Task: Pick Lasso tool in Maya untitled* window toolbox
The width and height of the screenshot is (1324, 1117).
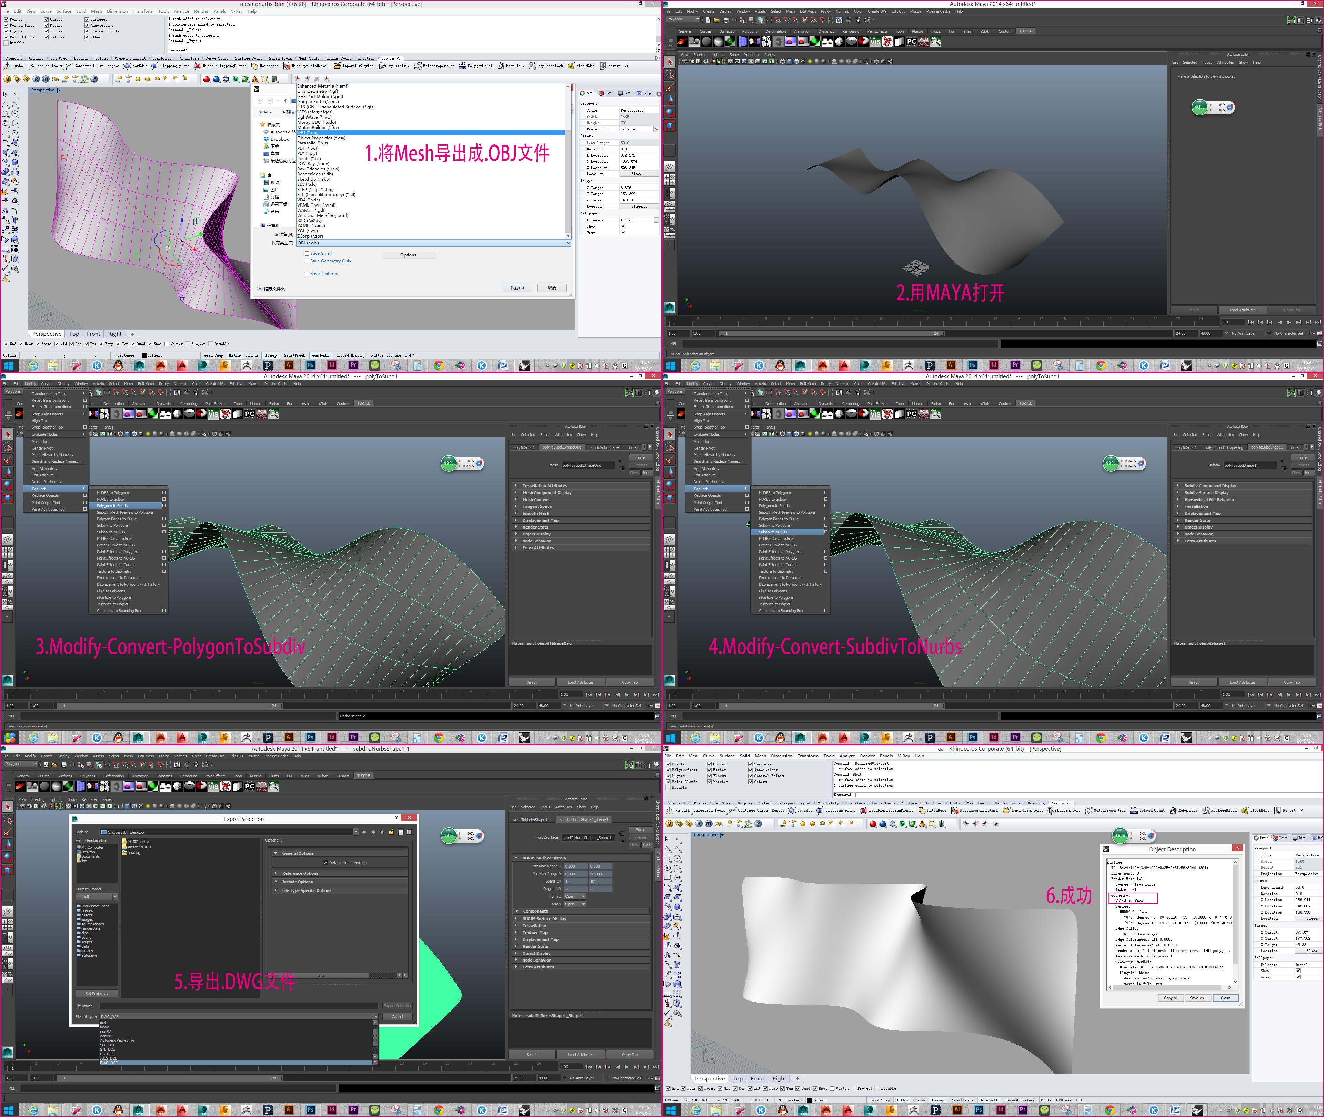Action: tap(670, 76)
